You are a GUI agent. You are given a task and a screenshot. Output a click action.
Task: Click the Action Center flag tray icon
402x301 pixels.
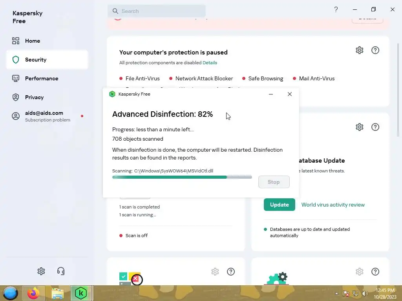pyautogui.click(x=346, y=294)
